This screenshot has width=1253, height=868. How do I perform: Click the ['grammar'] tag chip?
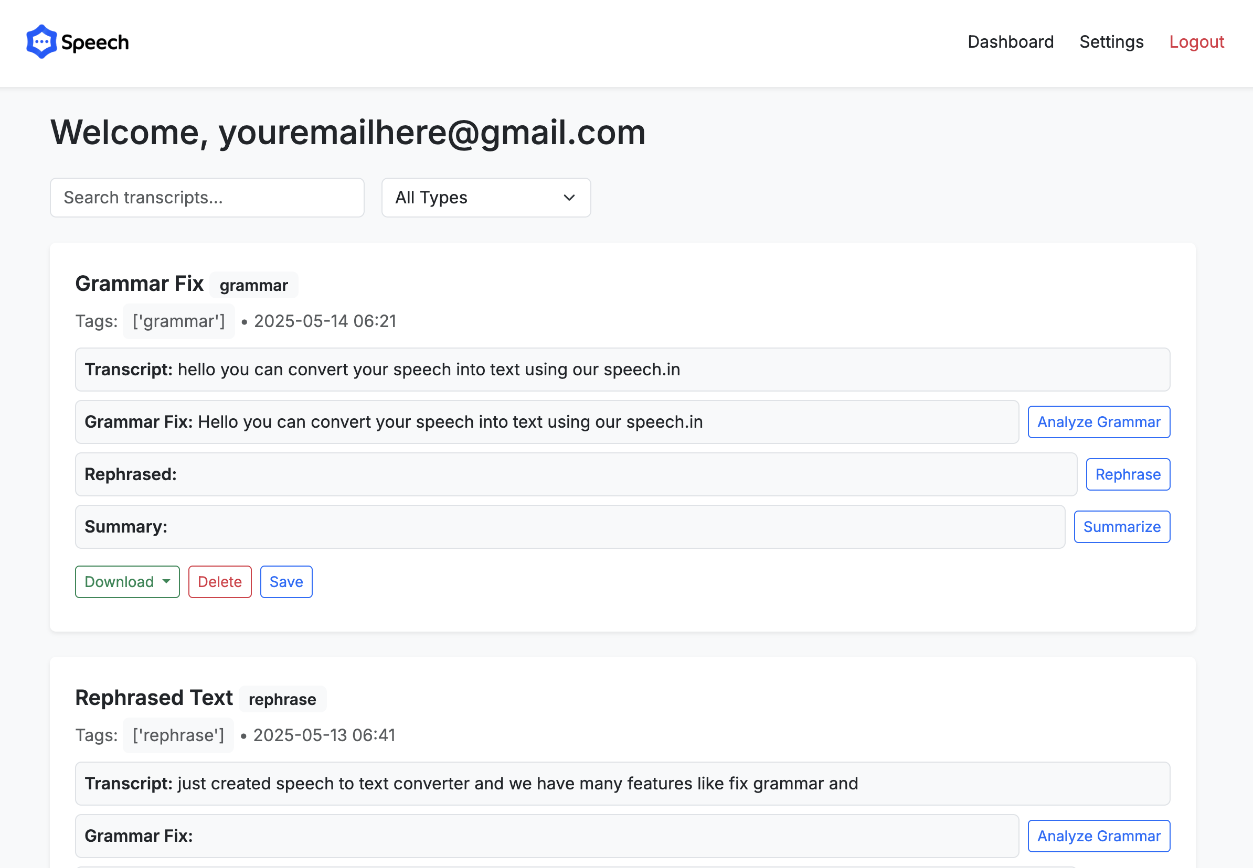point(178,321)
